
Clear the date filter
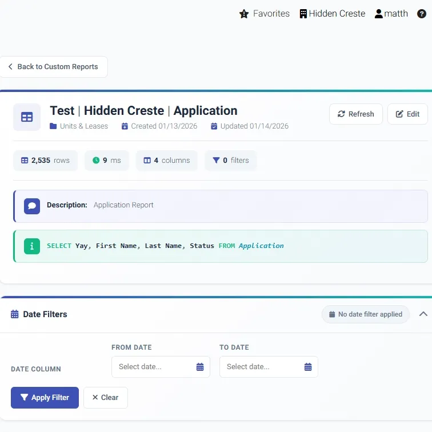pyautogui.click(x=106, y=398)
